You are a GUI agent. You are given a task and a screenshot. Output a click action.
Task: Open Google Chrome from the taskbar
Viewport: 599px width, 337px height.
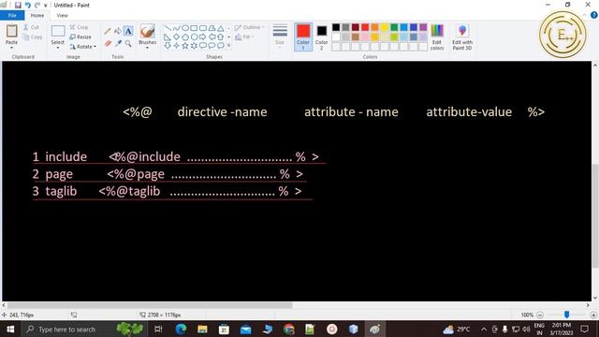tap(289, 329)
